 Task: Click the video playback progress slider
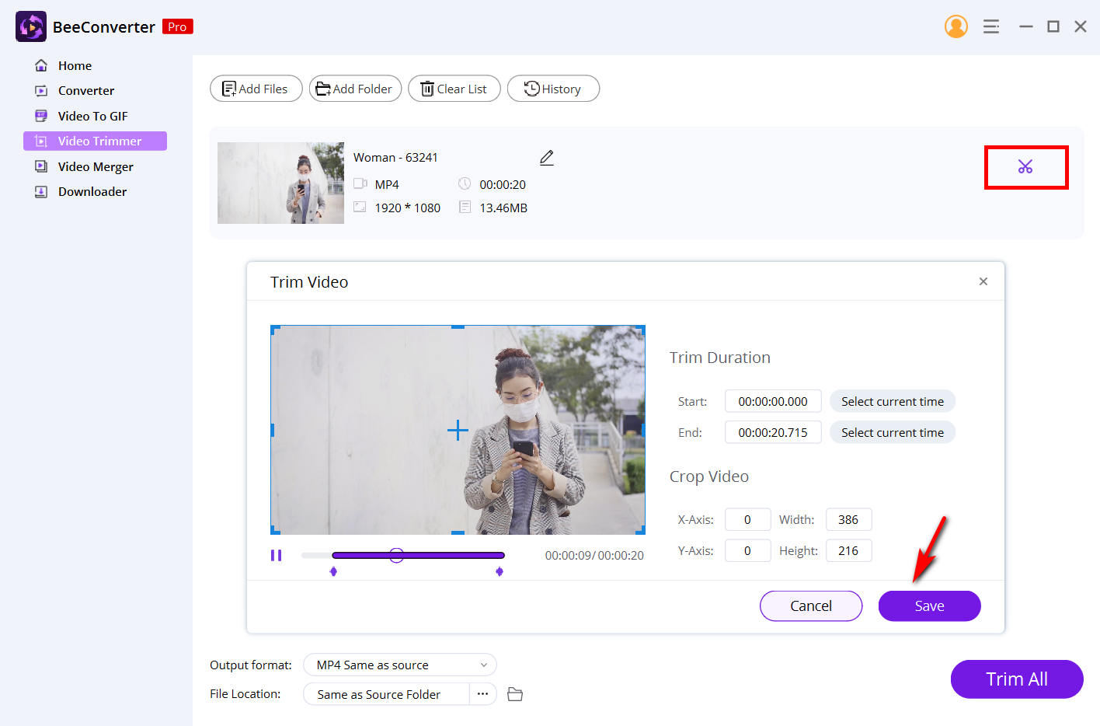click(396, 554)
